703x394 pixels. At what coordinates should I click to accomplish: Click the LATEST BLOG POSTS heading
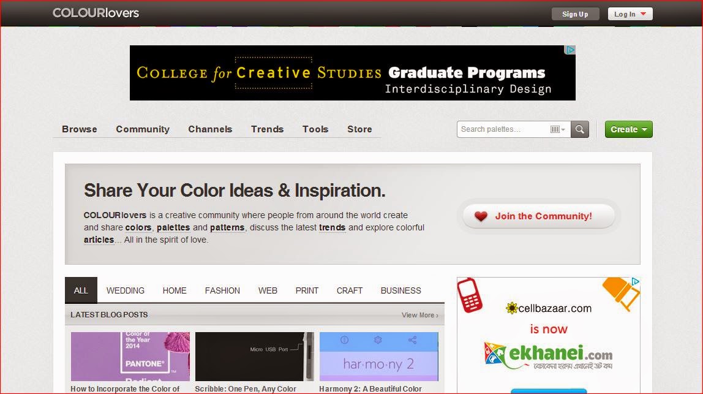pyautogui.click(x=109, y=314)
